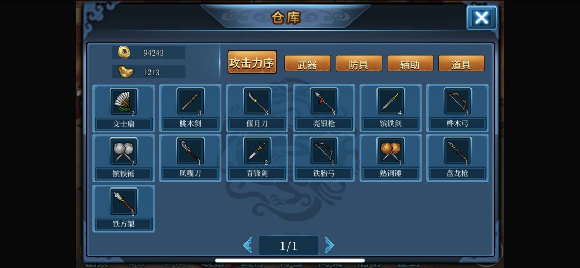This screenshot has height=268, width=580.
Task: Pick the 亮银枪 spear icon
Action: coord(324,102)
